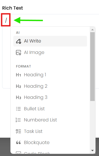Choose AI Image menu entry
This screenshot has height=156, width=99.
click(x=50, y=52)
